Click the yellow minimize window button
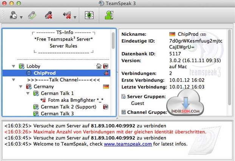Image resolution: width=235 pixels, height=161 pixels. pyautogui.click(x=12, y=3)
